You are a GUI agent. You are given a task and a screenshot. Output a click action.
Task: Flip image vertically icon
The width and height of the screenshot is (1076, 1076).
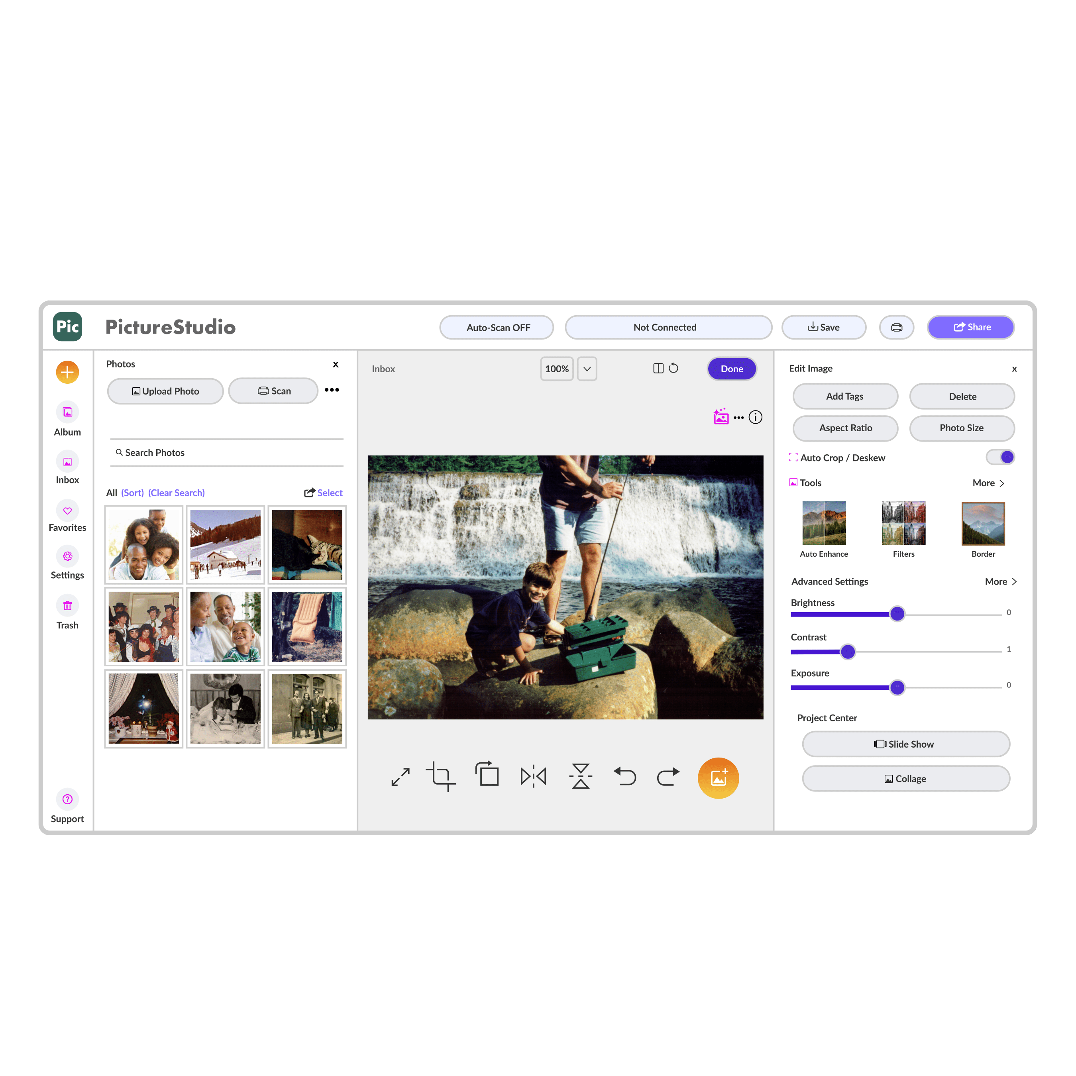pos(580,776)
